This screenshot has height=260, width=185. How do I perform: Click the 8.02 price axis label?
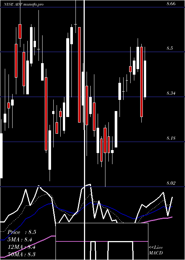pyautogui.click(x=171, y=183)
